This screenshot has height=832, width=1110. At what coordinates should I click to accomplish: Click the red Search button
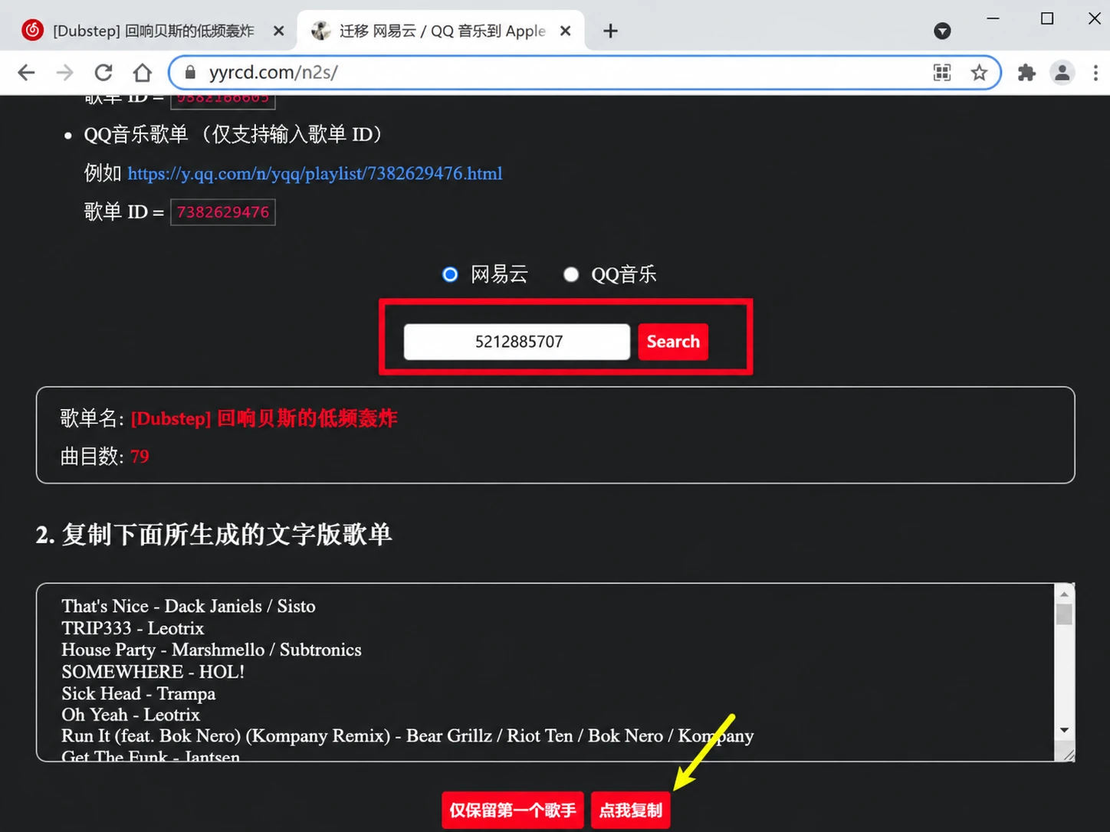point(673,342)
